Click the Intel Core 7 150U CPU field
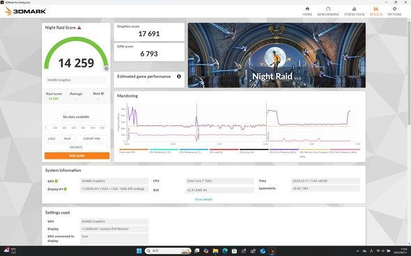This screenshot has width=411, height=256. pos(219,181)
